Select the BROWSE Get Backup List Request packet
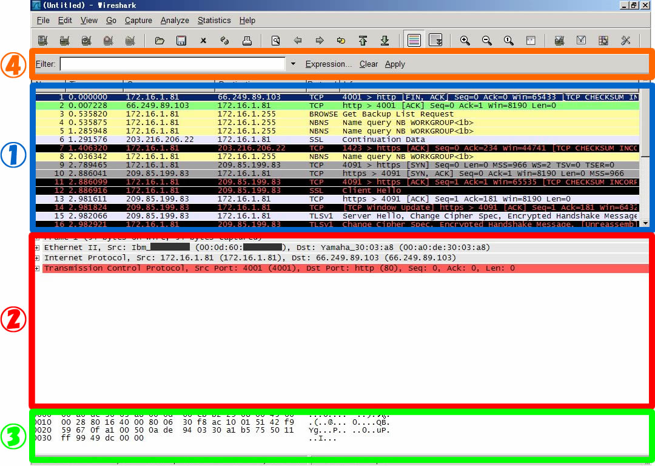 click(337, 114)
